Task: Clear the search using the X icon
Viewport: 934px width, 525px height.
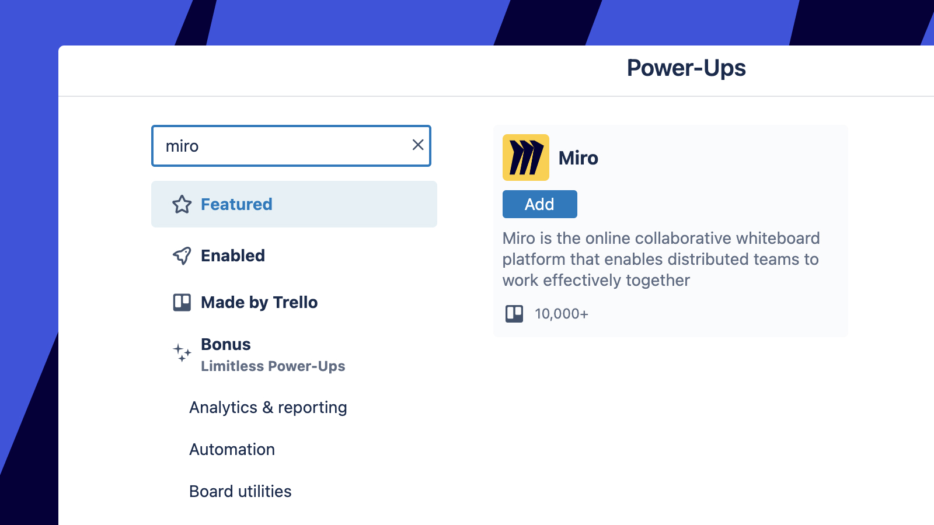Action: [x=417, y=145]
